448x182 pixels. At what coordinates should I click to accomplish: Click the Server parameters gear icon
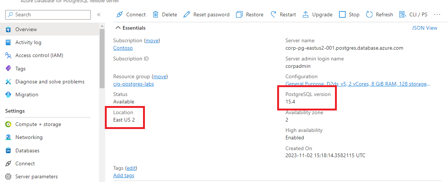point(8,176)
